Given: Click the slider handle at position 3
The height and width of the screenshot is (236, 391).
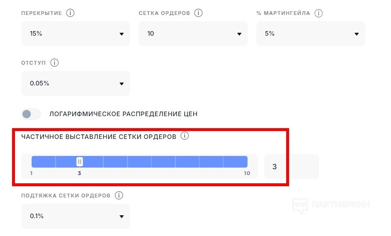Looking at the screenshot, I should pyautogui.click(x=79, y=162).
